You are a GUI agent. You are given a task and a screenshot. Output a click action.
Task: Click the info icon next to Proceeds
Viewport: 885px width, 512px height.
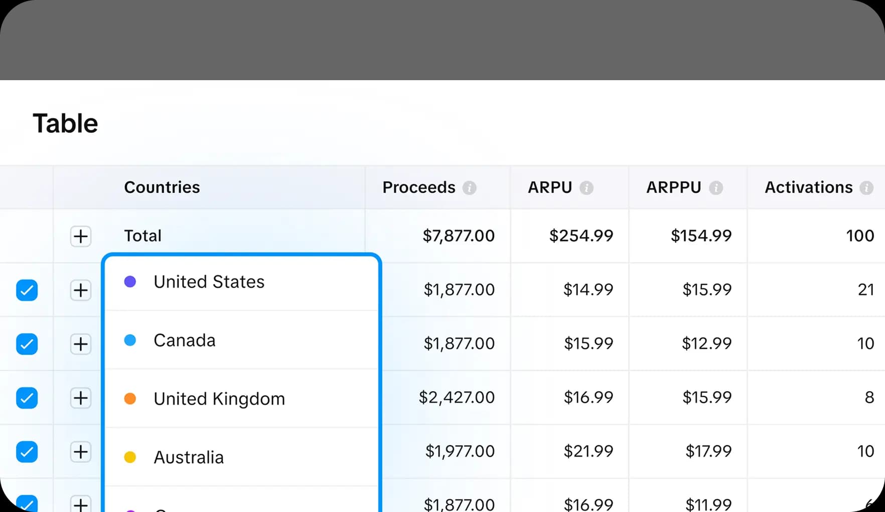click(x=470, y=187)
